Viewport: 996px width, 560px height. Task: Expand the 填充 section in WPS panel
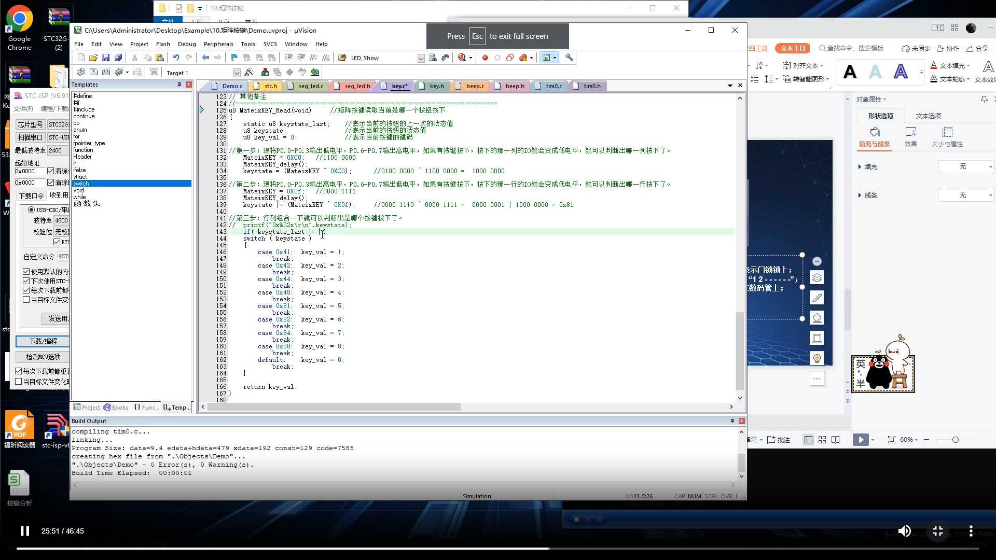[860, 167]
